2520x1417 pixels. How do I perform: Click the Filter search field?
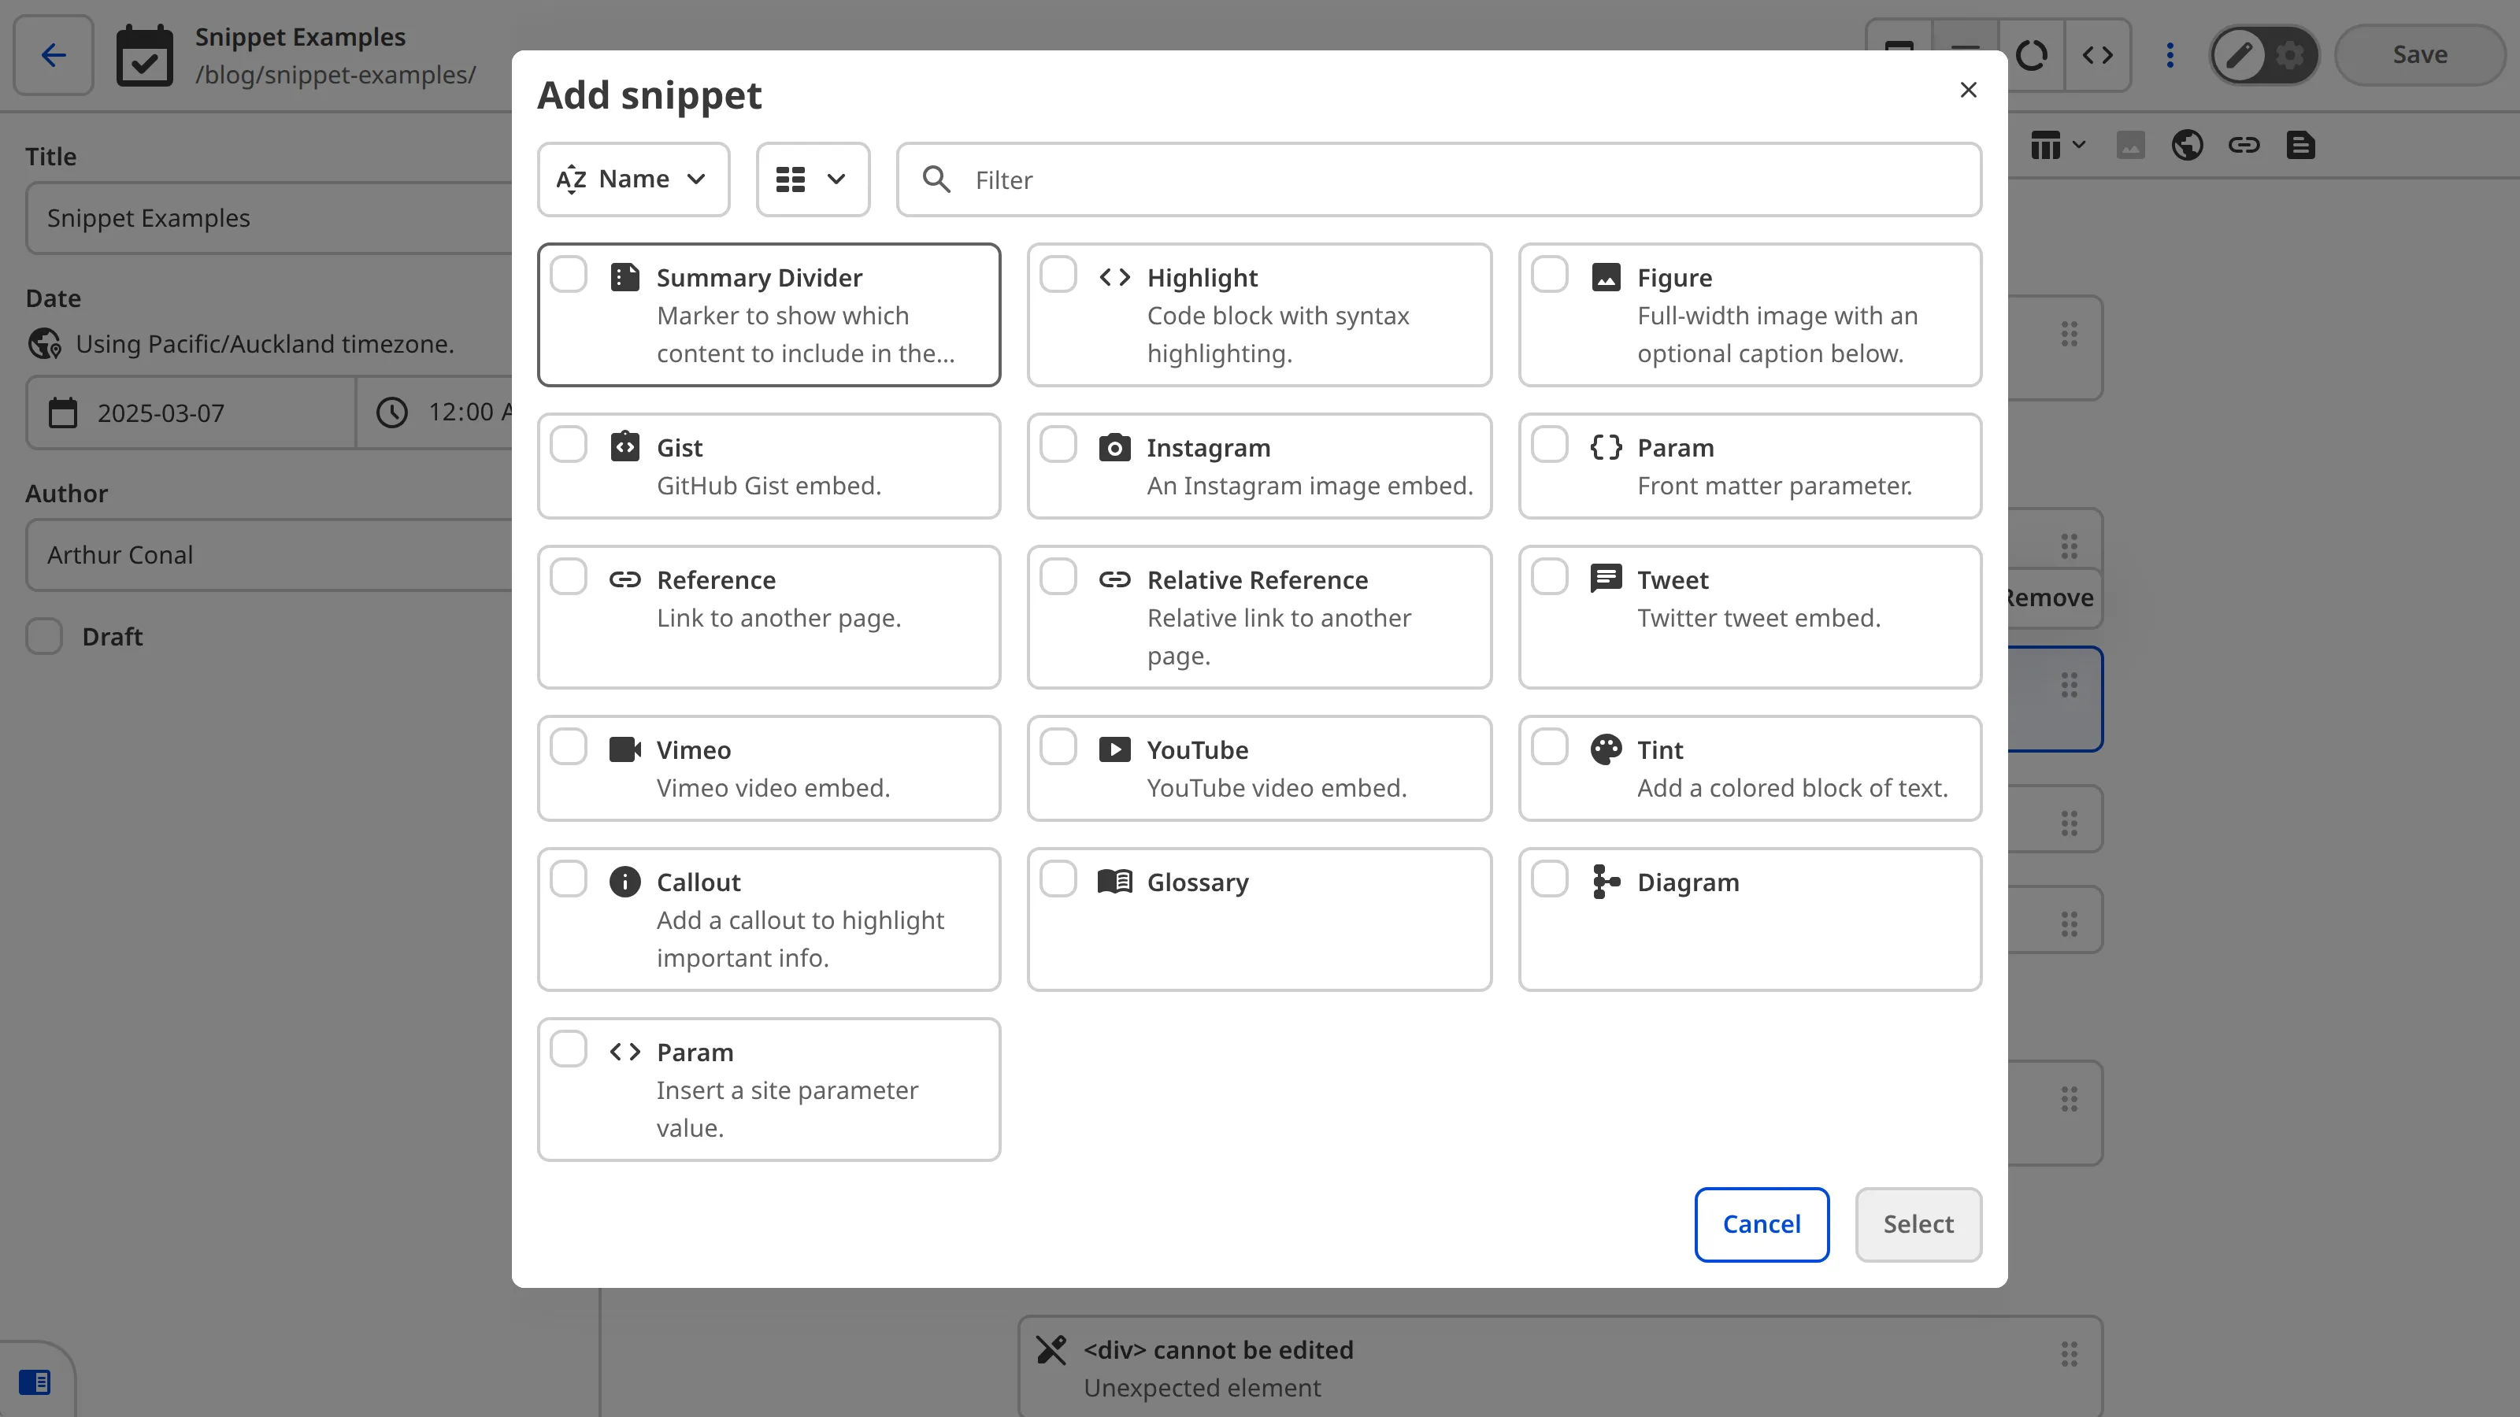(x=1438, y=179)
